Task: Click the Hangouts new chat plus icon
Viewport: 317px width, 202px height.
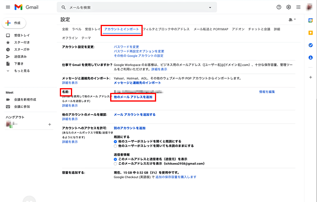Action: click(50, 125)
